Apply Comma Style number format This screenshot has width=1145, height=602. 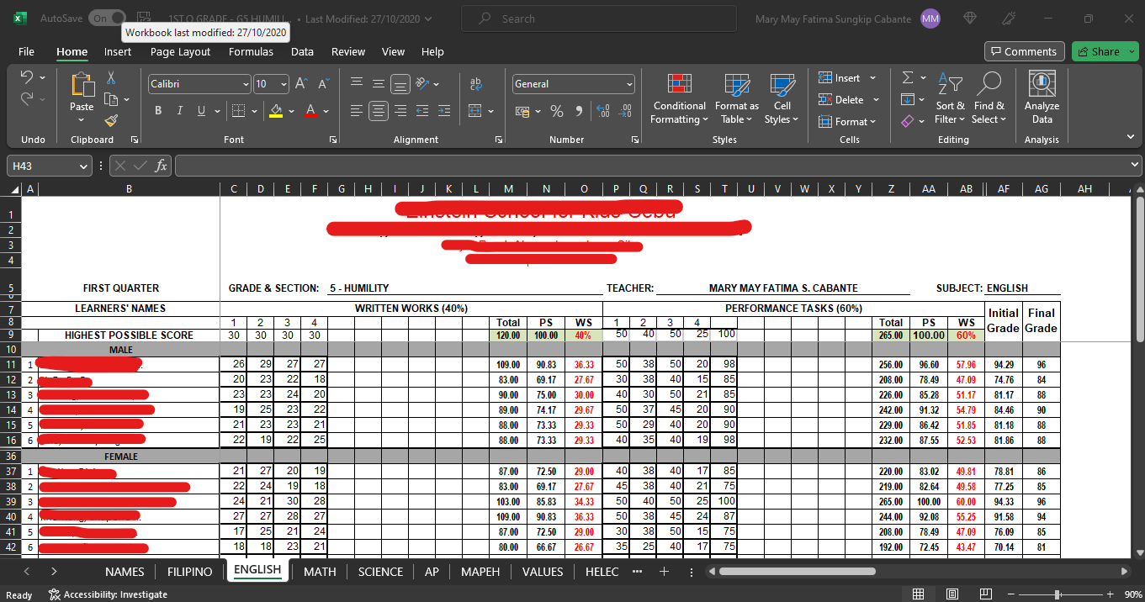point(579,111)
